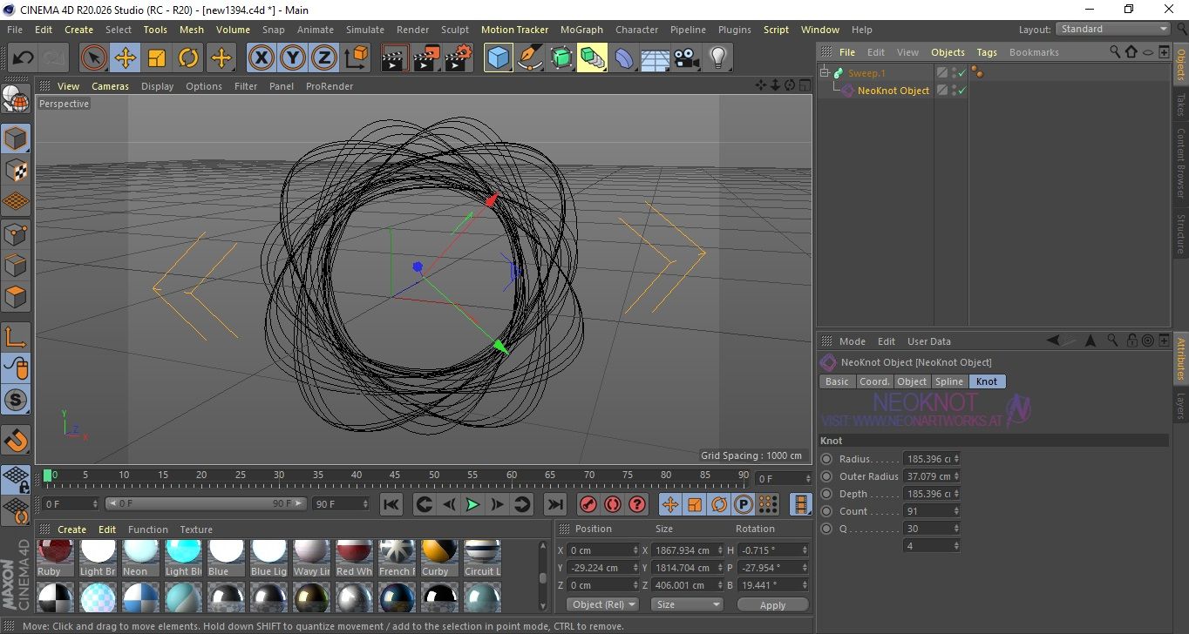Select the Ruby material swatch

coord(57,552)
